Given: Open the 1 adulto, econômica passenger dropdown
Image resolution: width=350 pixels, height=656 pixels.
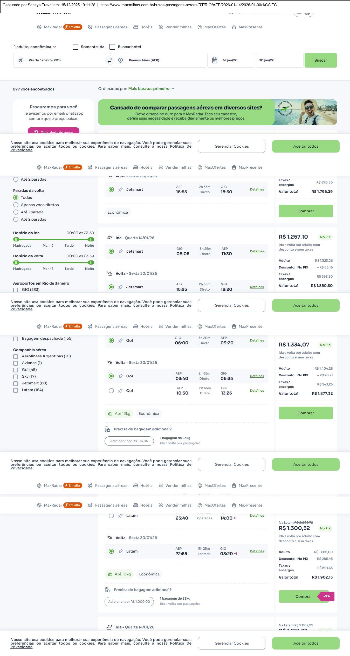Looking at the screenshot, I should click(35, 47).
